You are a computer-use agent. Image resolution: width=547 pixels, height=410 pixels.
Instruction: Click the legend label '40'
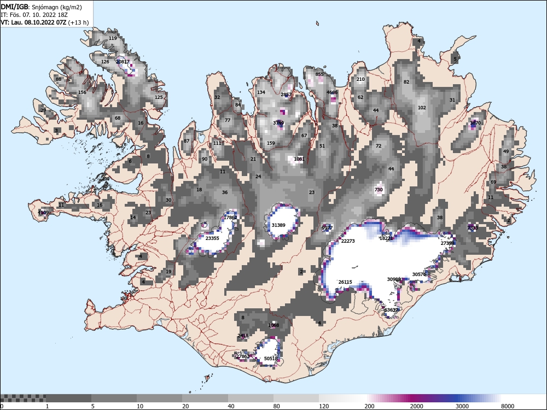231,406
